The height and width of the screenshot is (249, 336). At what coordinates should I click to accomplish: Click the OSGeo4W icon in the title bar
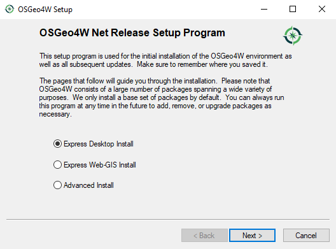pyautogui.click(x=10, y=9)
